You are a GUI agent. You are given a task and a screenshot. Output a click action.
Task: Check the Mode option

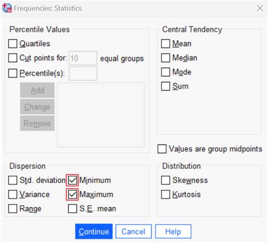click(166, 72)
